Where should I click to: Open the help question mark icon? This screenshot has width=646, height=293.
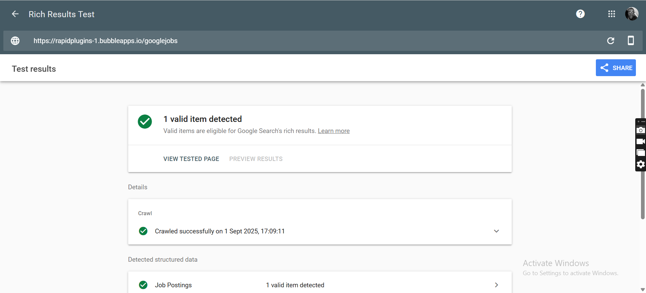click(580, 14)
